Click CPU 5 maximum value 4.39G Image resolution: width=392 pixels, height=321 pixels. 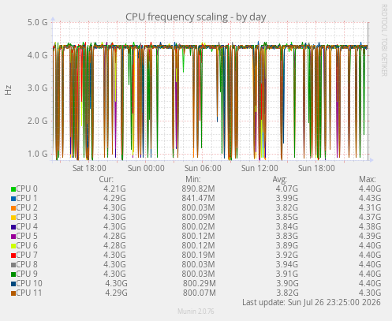370,236
